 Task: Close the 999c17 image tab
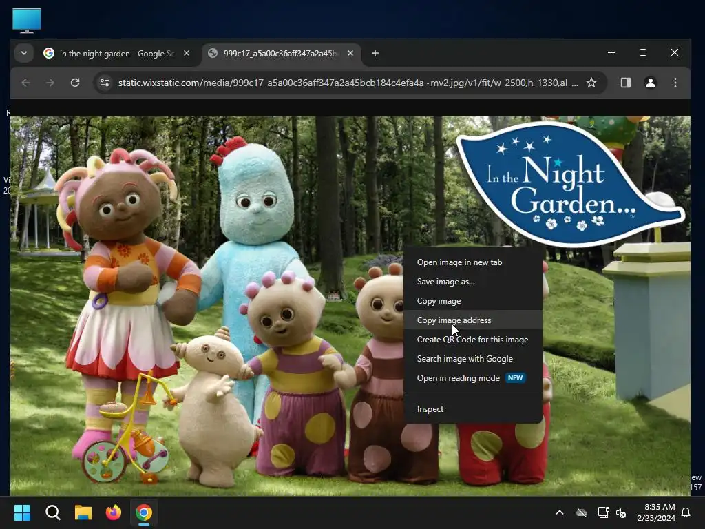[350, 54]
